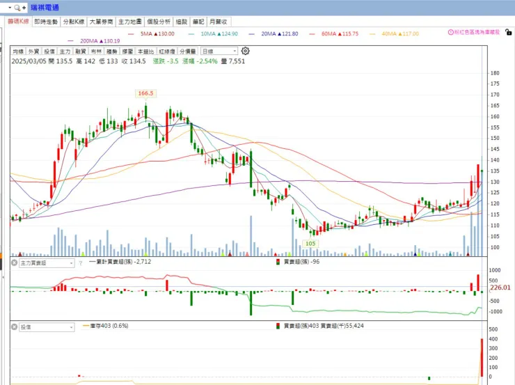Open the 主力買賣超 indicator dropdown

click(x=47, y=263)
